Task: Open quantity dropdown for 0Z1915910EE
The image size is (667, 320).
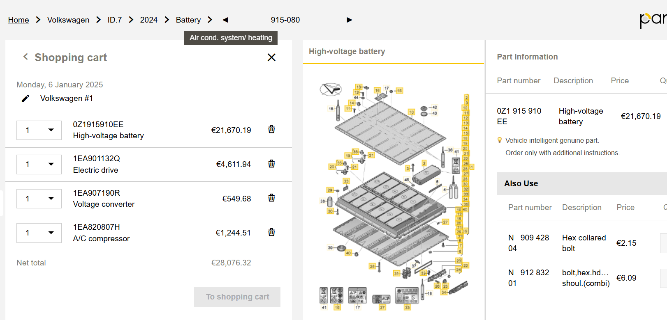Action: pos(39,130)
